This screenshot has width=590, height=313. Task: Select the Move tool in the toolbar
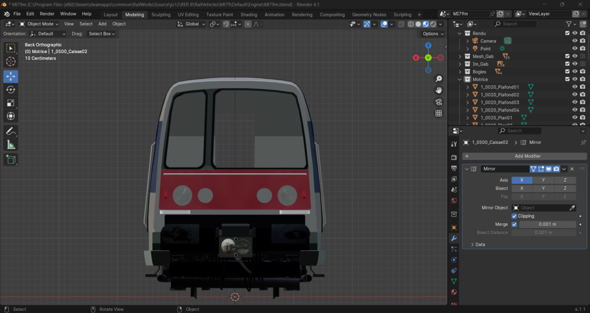pyautogui.click(x=11, y=76)
